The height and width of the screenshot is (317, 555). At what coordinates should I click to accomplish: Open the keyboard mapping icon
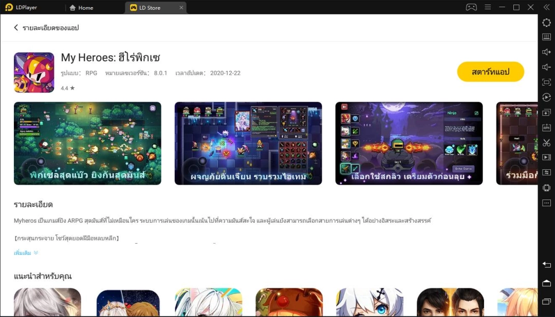tap(546, 37)
